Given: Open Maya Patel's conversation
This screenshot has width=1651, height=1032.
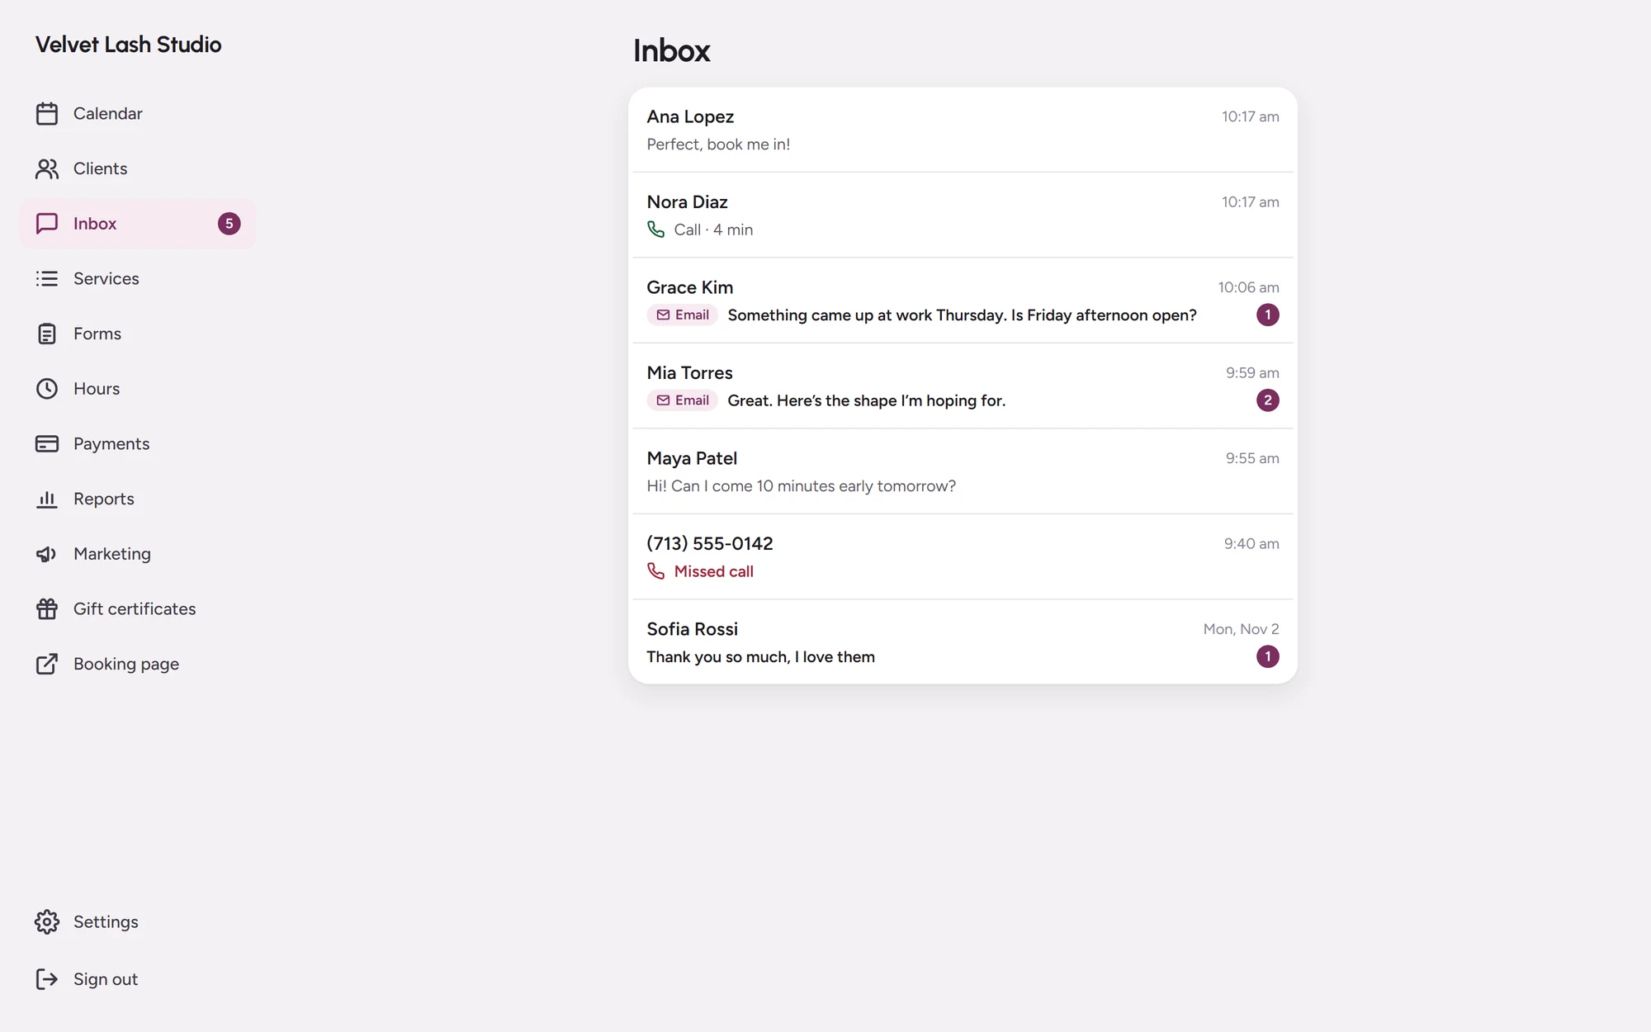Looking at the screenshot, I should [x=963, y=471].
